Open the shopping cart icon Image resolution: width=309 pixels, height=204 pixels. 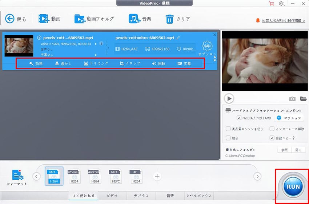click(271, 3)
